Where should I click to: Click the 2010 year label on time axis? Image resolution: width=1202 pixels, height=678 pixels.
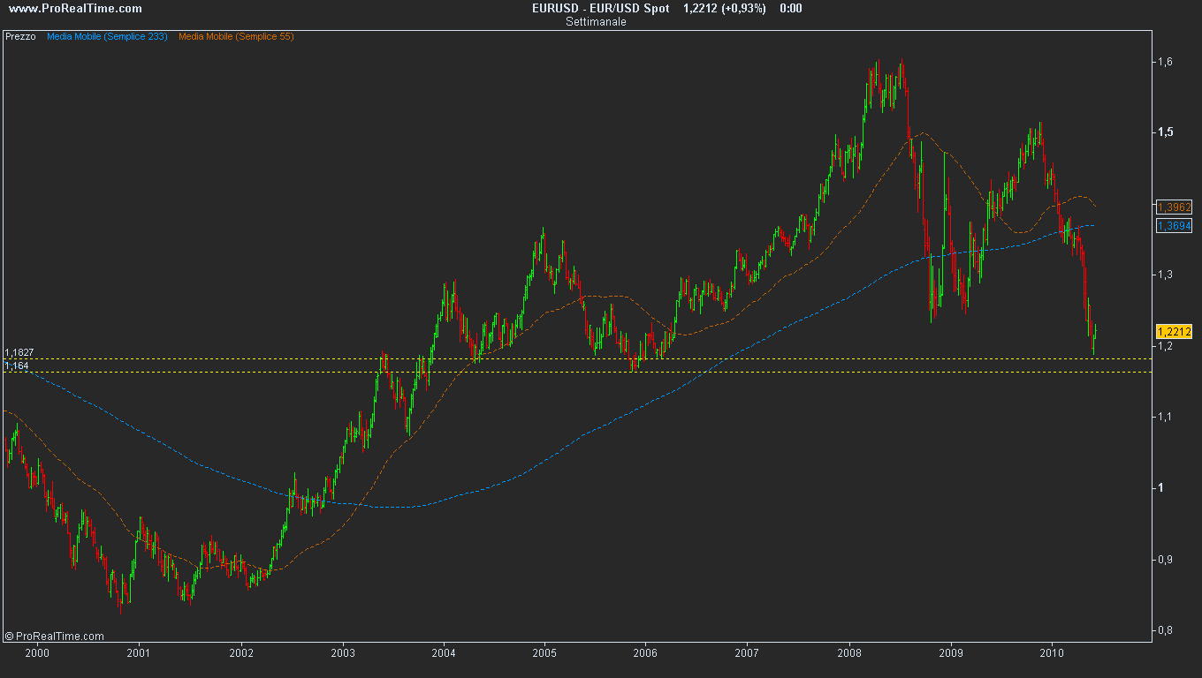1053,654
